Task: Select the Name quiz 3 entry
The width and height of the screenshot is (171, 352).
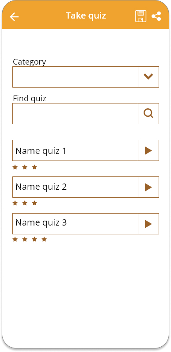Action: (x=75, y=224)
